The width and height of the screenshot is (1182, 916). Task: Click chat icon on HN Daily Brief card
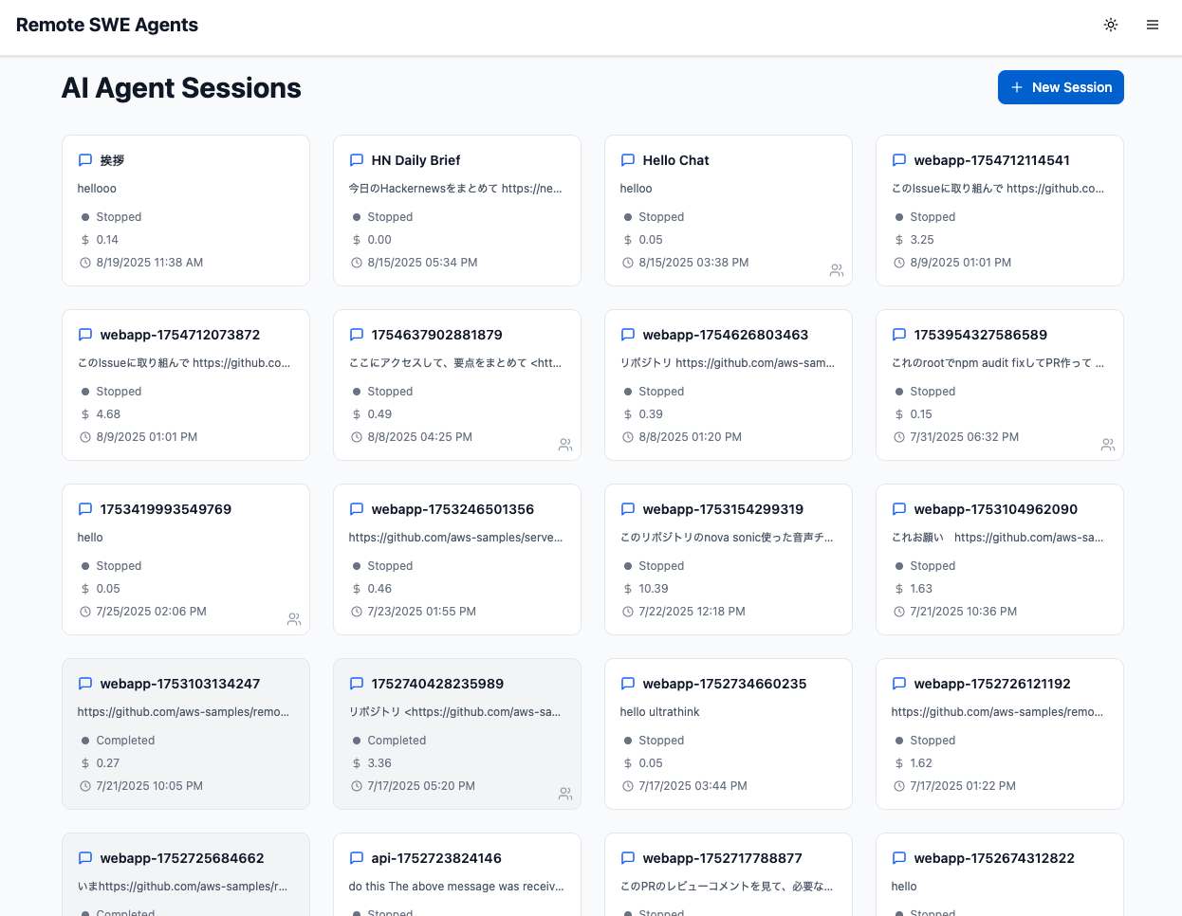[357, 160]
